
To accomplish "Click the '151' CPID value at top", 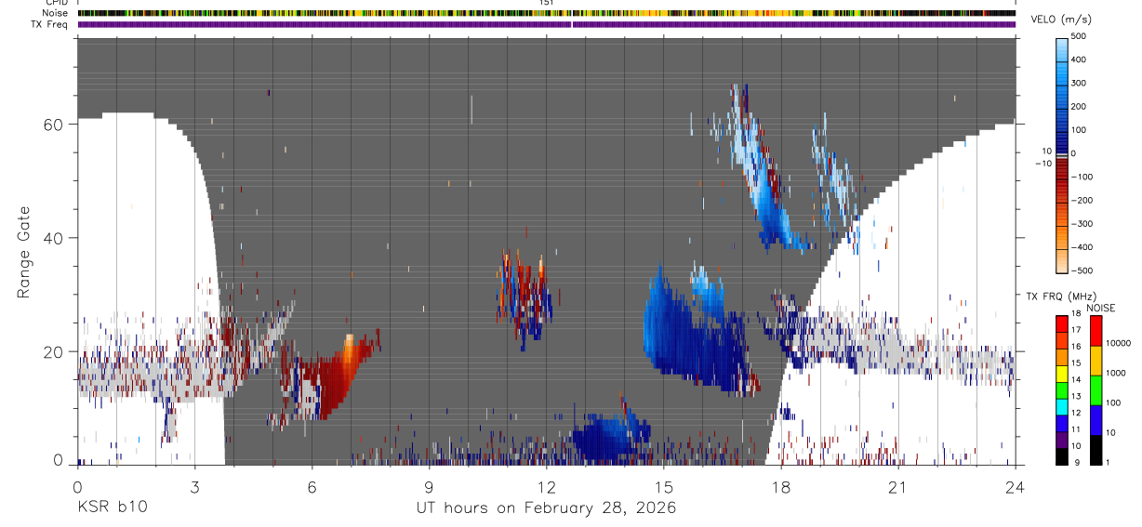I will pos(547,3).
